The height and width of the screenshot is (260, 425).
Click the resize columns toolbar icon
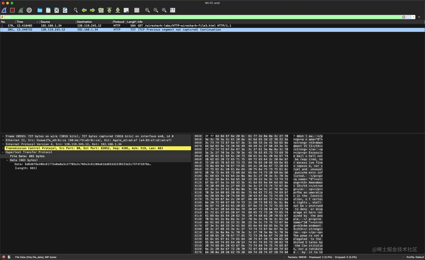[173, 10]
